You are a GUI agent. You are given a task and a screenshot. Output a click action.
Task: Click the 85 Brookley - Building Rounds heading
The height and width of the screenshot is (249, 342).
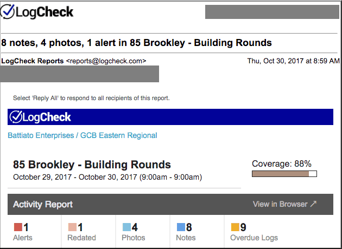point(92,165)
